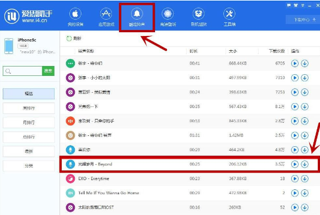This screenshot has height=215, width=320.
Task: Play Tell Me If You Wanna Go Home
Action: pos(295,193)
